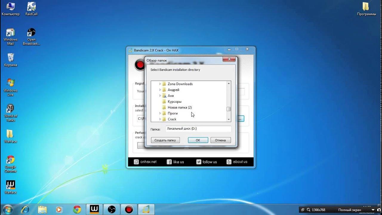This screenshot has height=215, width=382.
Task: Open Internet Explorer from the taskbar
Action: (x=26, y=210)
